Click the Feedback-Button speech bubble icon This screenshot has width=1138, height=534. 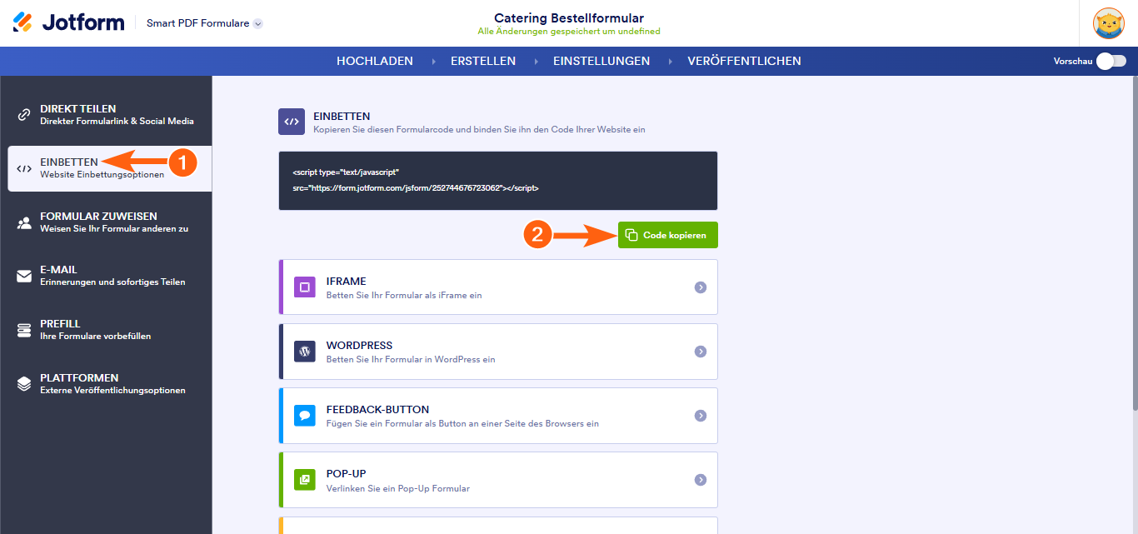point(305,416)
